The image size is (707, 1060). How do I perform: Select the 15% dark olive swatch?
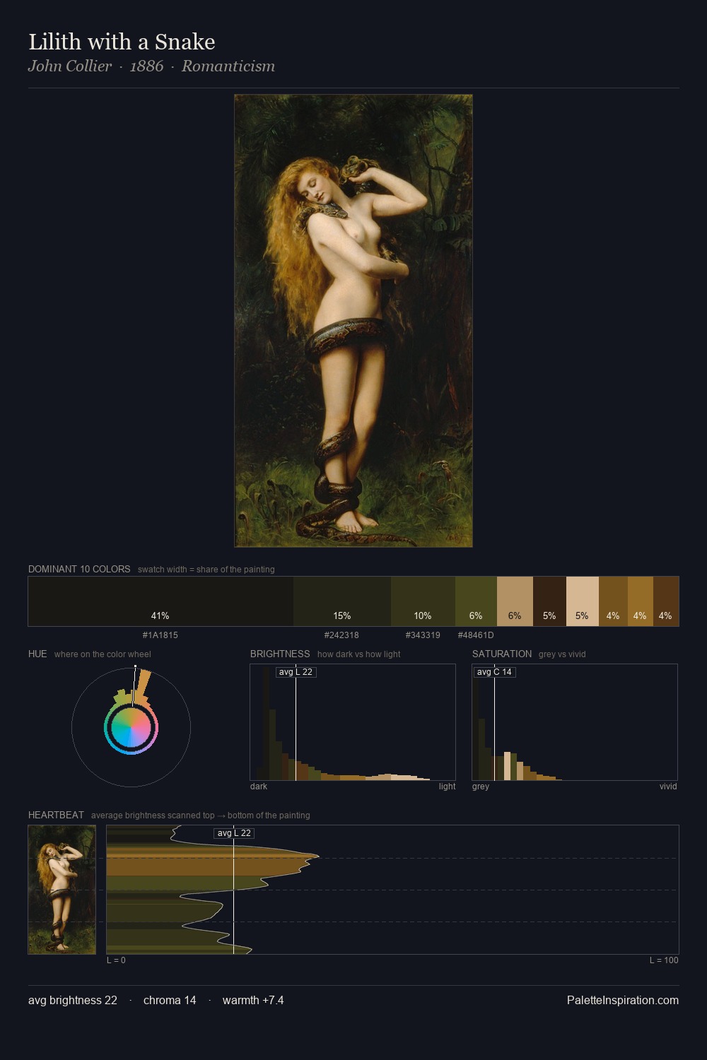(342, 601)
